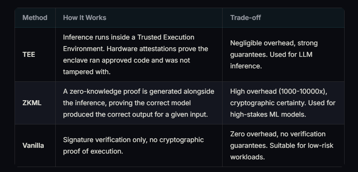Click the Method column header
358x172 pixels.
point(35,18)
